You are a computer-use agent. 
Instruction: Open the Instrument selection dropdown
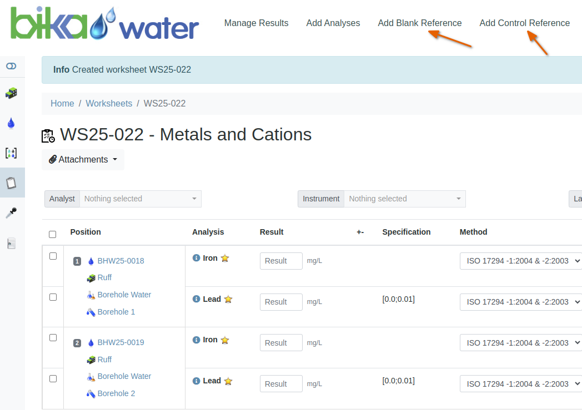click(404, 199)
